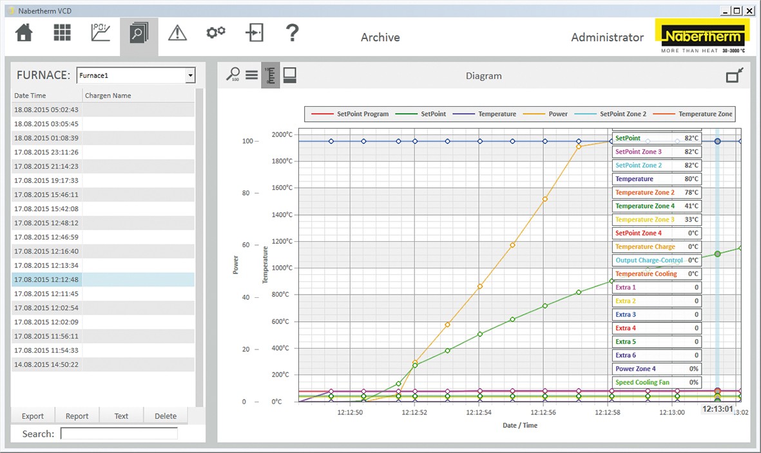Open the furnace overview grid icon
Screen dimensions: 761x453
click(x=62, y=33)
